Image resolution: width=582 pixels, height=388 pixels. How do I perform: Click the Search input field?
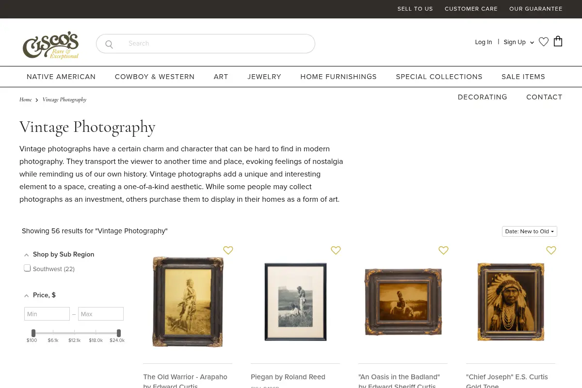click(206, 44)
